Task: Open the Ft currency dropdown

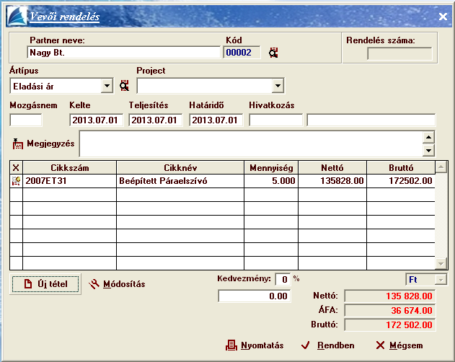Action: (441, 280)
